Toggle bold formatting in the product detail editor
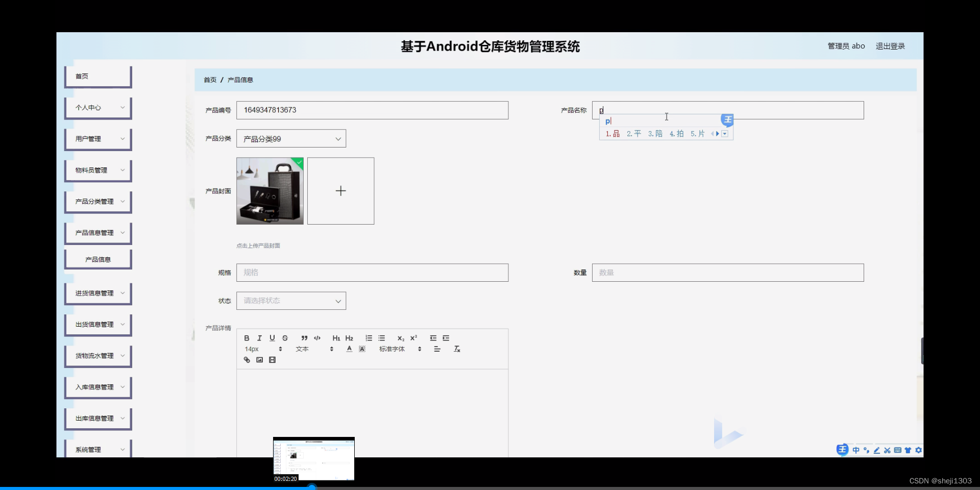980x490 pixels. tap(247, 338)
